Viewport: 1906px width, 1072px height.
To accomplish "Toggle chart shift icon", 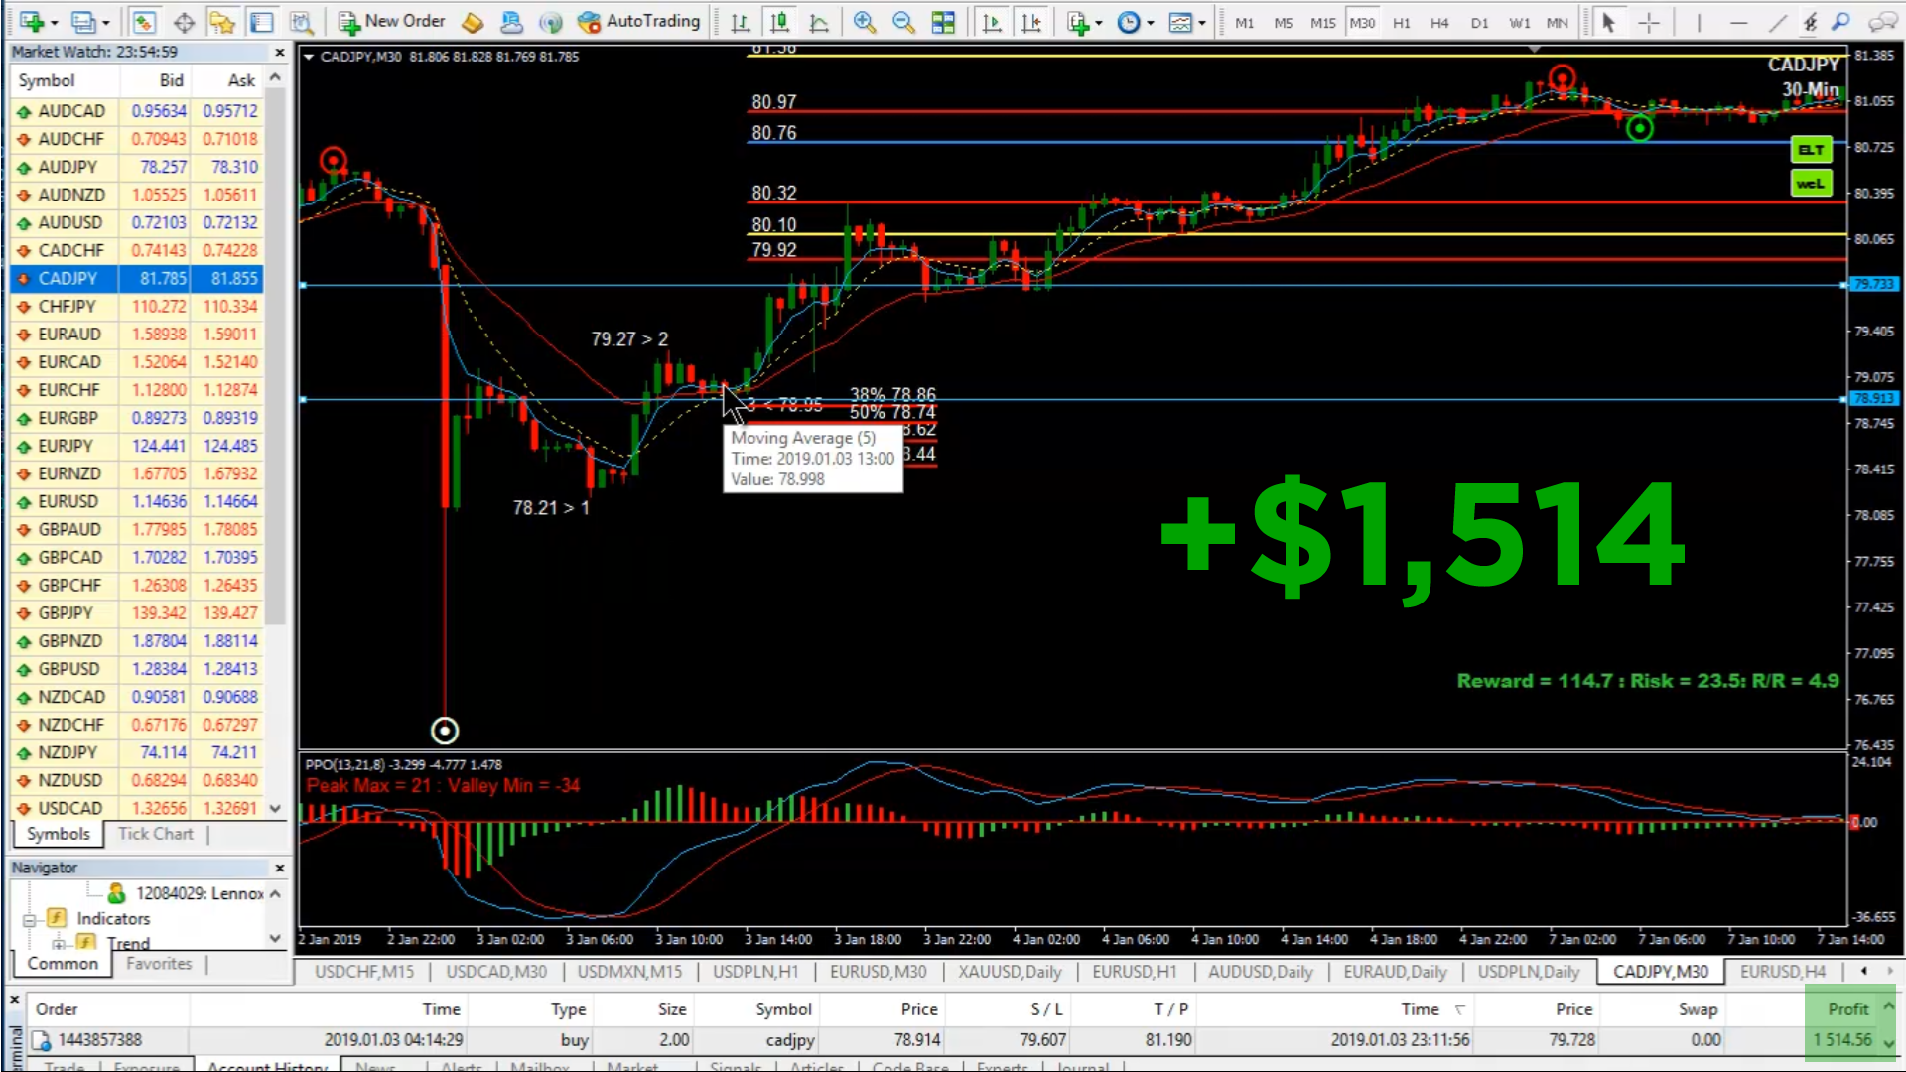I will [x=1031, y=22].
